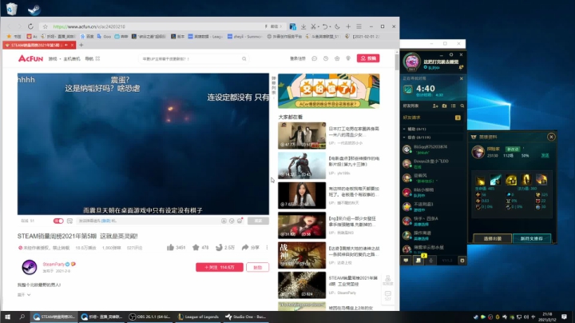
Task: Click the outlined button beside follow
Action: pyautogui.click(x=258, y=267)
